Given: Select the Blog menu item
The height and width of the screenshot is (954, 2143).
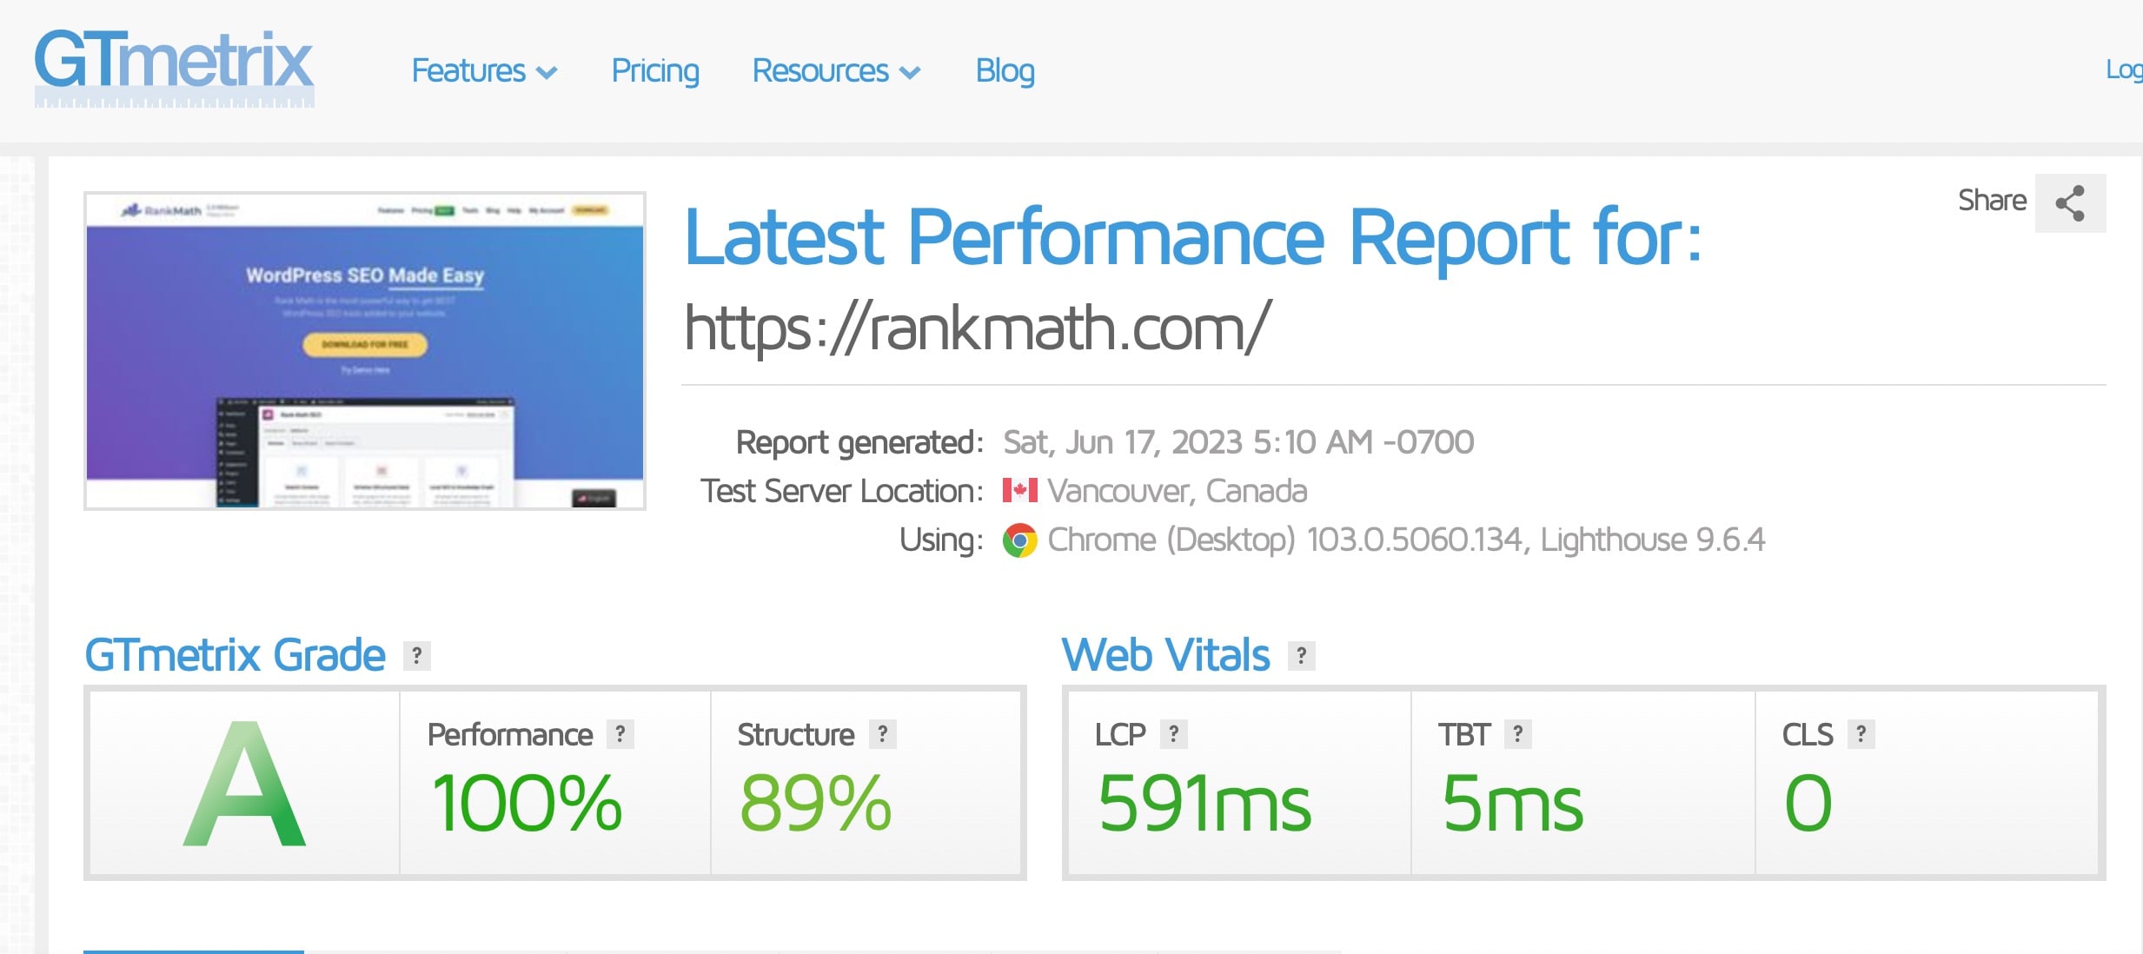Looking at the screenshot, I should (1005, 71).
